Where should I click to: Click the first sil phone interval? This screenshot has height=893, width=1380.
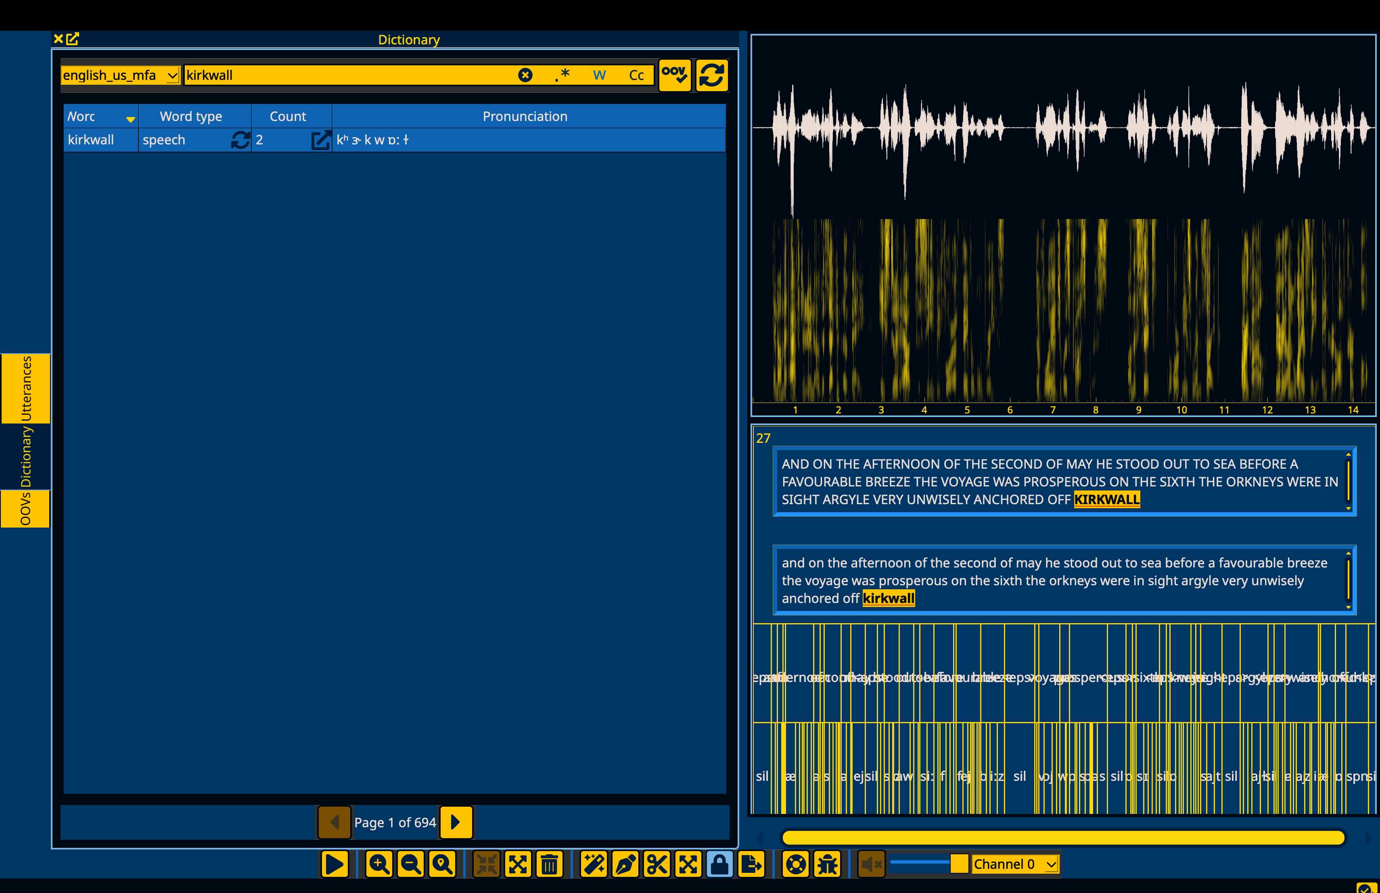click(762, 776)
